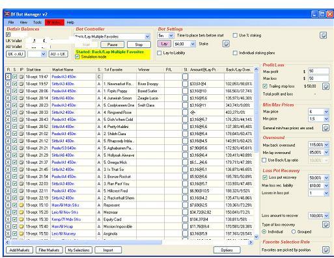Click yellow in-play icon for Kemp/7f Mdn Stks
The image size is (334, 258).
pos(21,220)
